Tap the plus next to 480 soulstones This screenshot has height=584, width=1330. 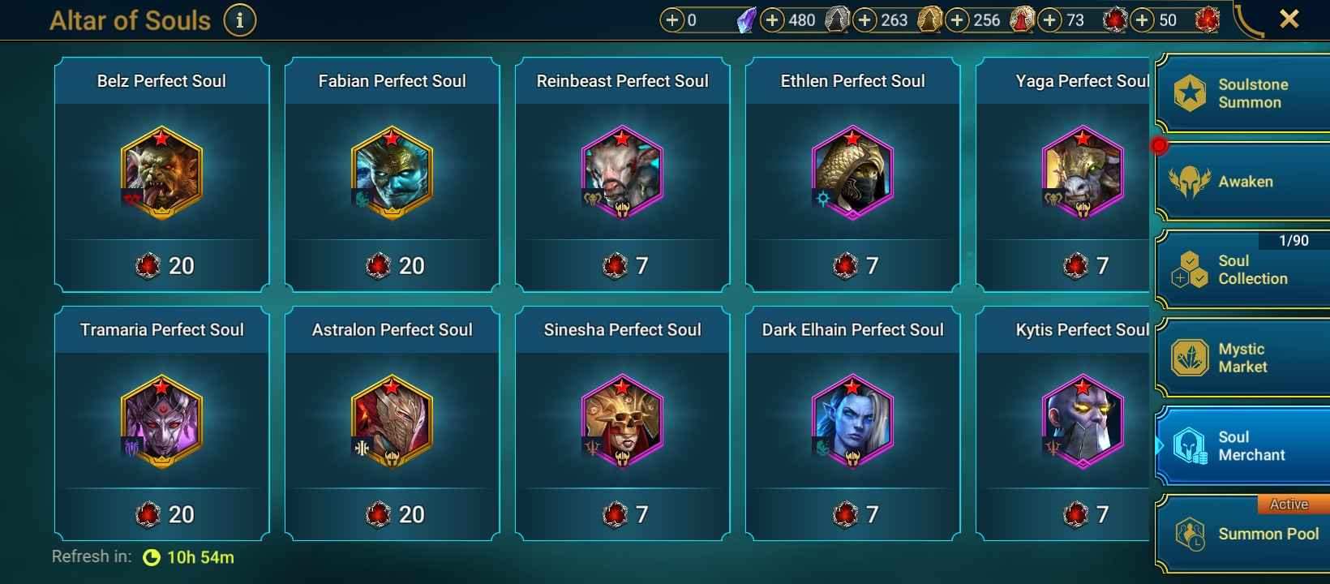(x=772, y=19)
